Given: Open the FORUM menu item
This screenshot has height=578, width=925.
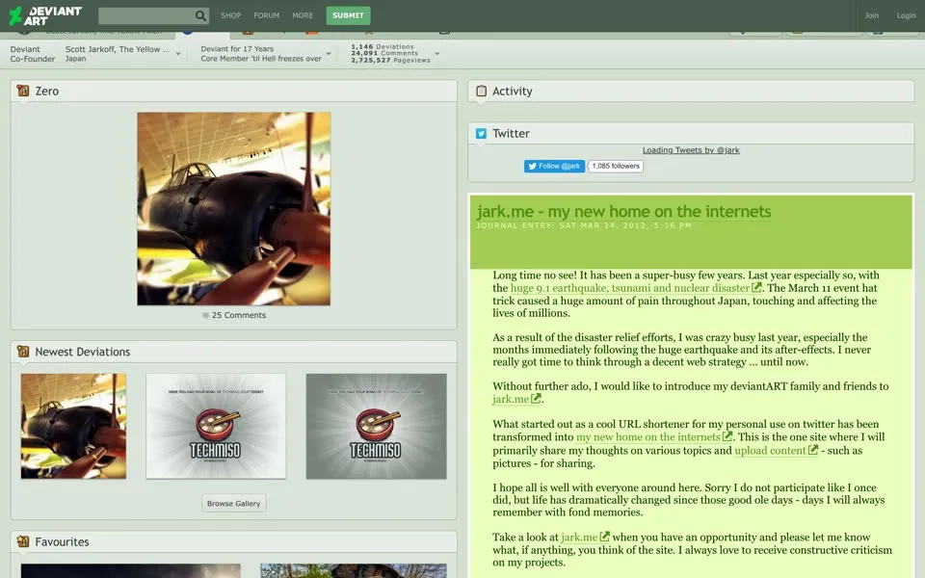Looking at the screenshot, I should tap(267, 15).
